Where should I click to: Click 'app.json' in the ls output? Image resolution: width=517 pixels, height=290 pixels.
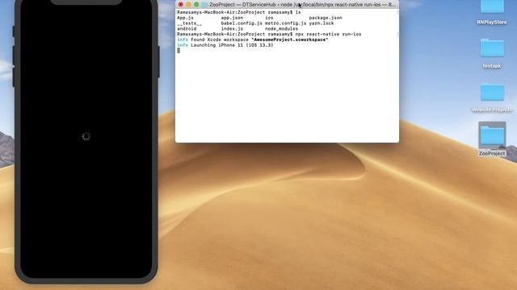(x=232, y=18)
